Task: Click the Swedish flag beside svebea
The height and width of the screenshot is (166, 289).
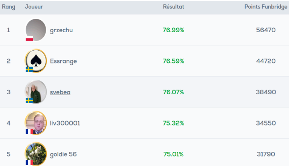Action: click(29, 100)
